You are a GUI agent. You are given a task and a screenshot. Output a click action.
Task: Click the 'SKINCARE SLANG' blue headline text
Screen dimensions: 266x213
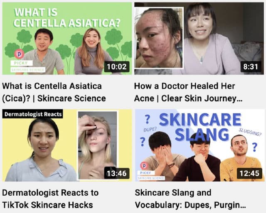[x=200, y=127]
